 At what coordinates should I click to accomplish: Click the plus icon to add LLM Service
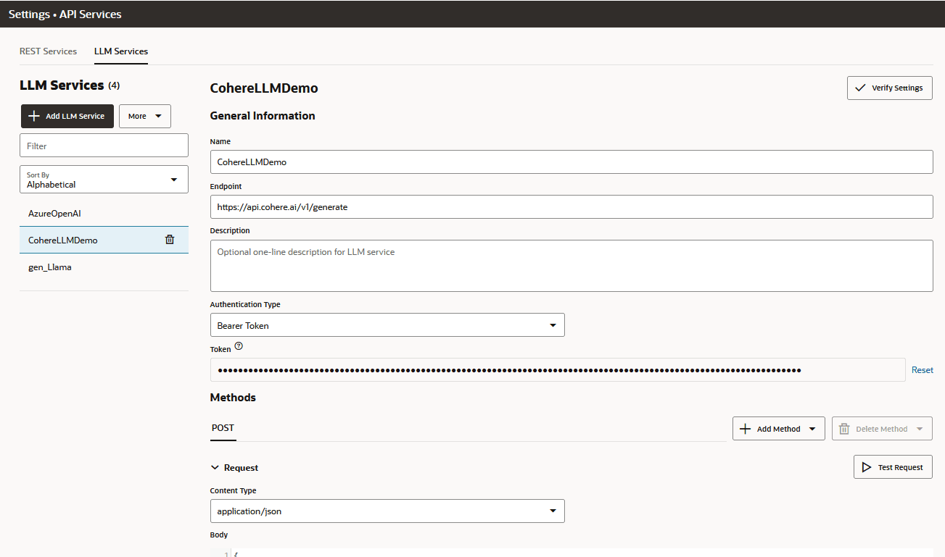[35, 116]
